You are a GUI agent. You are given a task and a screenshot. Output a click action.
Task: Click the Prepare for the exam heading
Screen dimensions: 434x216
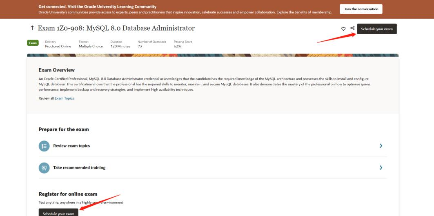[x=64, y=129]
